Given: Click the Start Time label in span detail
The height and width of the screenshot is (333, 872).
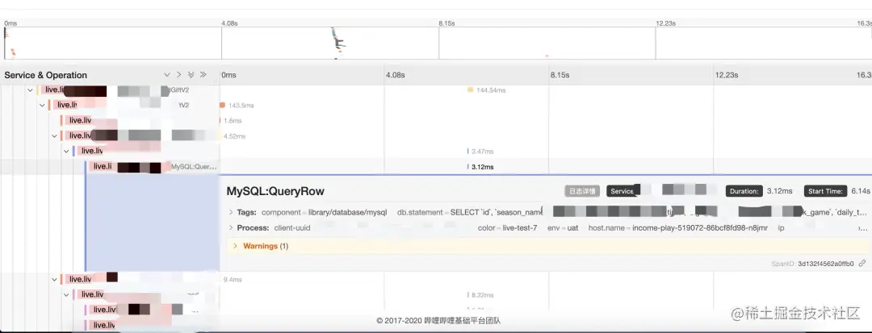Looking at the screenshot, I should pyautogui.click(x=825, y=191).
